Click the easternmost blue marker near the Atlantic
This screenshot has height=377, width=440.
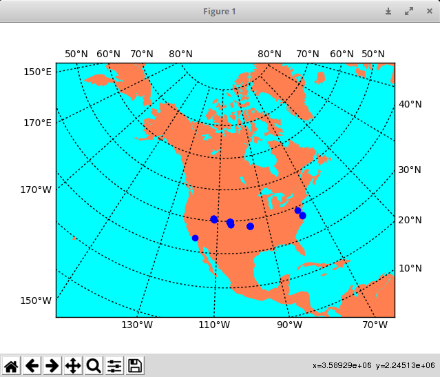click(x=302, y=216)
